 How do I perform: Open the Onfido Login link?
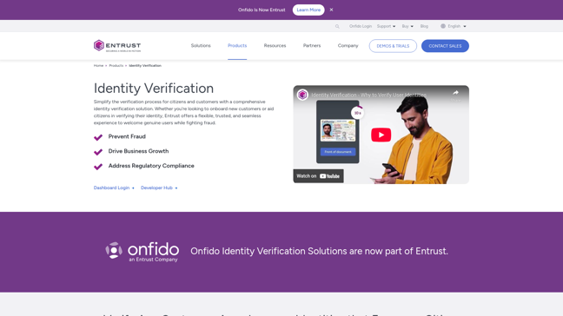(x=361, y=26)
